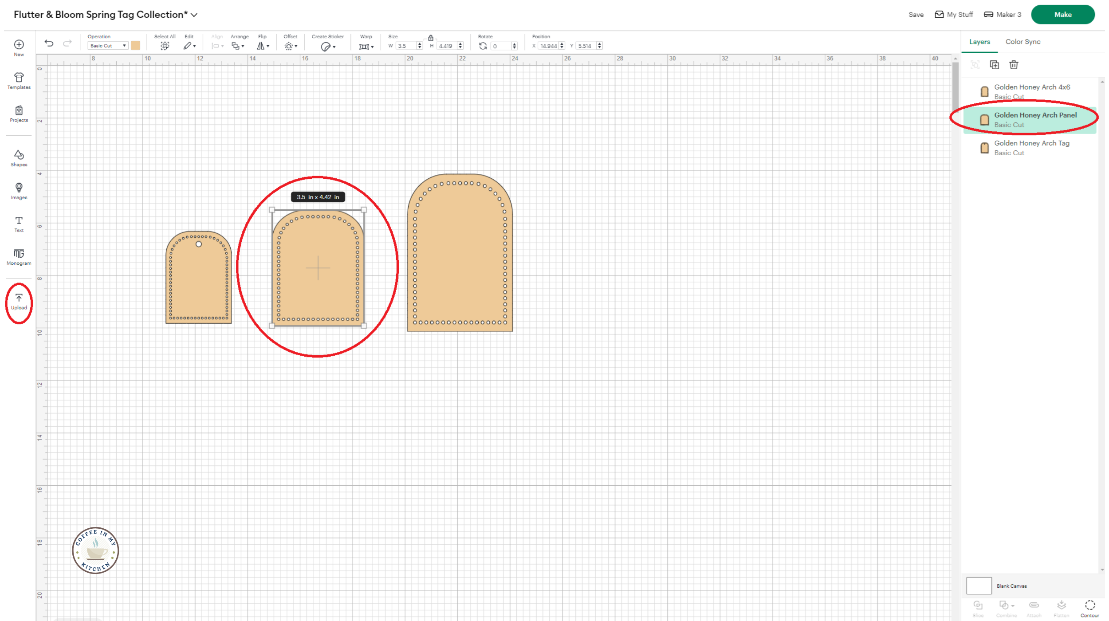
Task: Open the Monogram tool
Action: [19, 256]
